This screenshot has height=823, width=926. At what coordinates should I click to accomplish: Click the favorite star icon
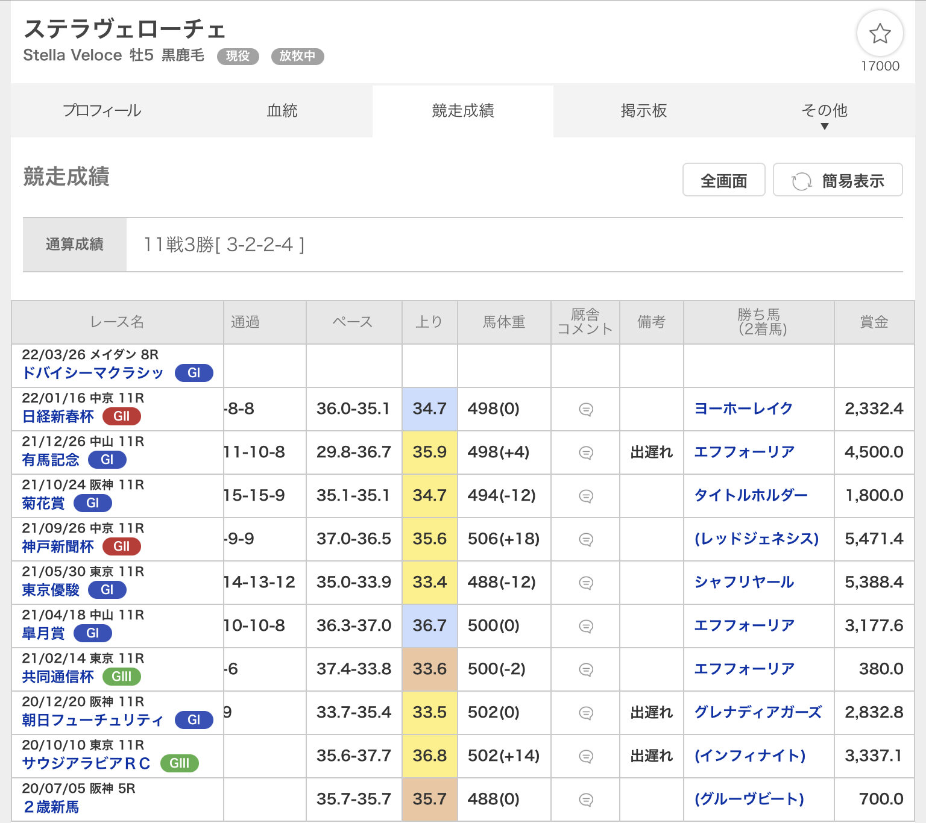coord(880,34)
